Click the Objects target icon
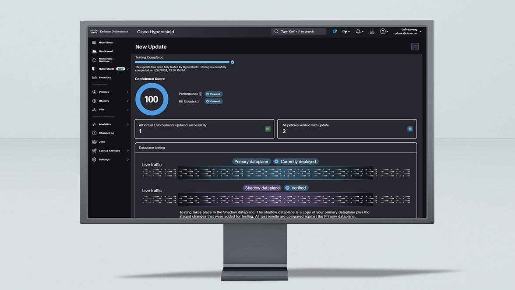 [94, 101]
